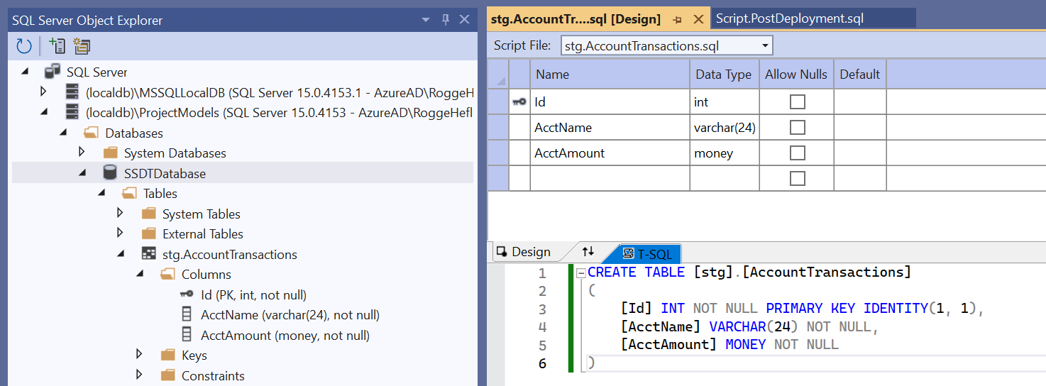
Task: Click the Refresh icon in Object Explorer
Action: tap(24, 47)
